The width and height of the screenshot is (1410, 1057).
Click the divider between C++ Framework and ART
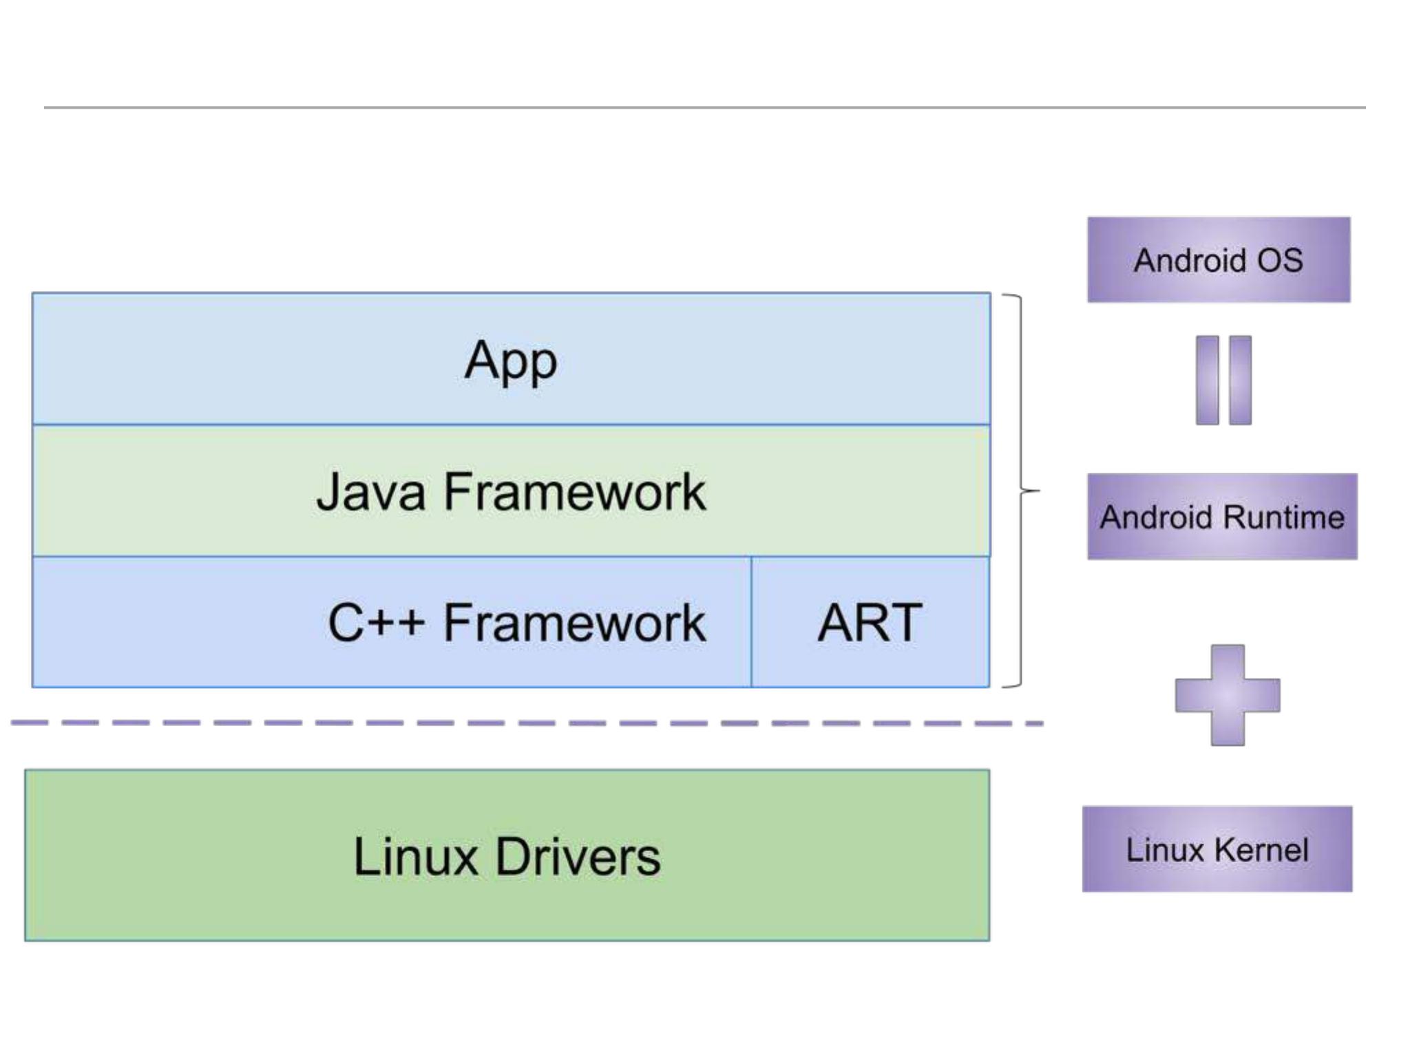point(751,622)
